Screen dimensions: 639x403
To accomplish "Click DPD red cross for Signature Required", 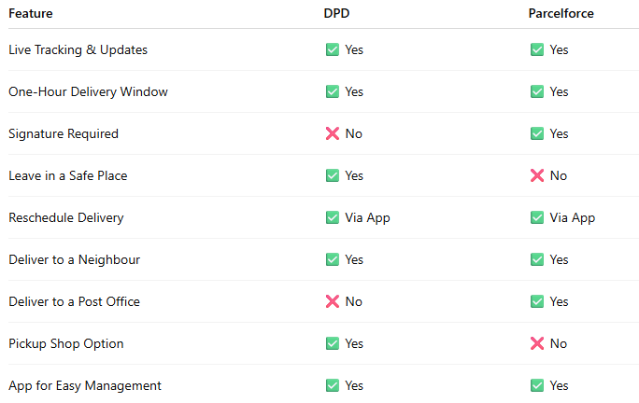I will (x=332, y=133).
